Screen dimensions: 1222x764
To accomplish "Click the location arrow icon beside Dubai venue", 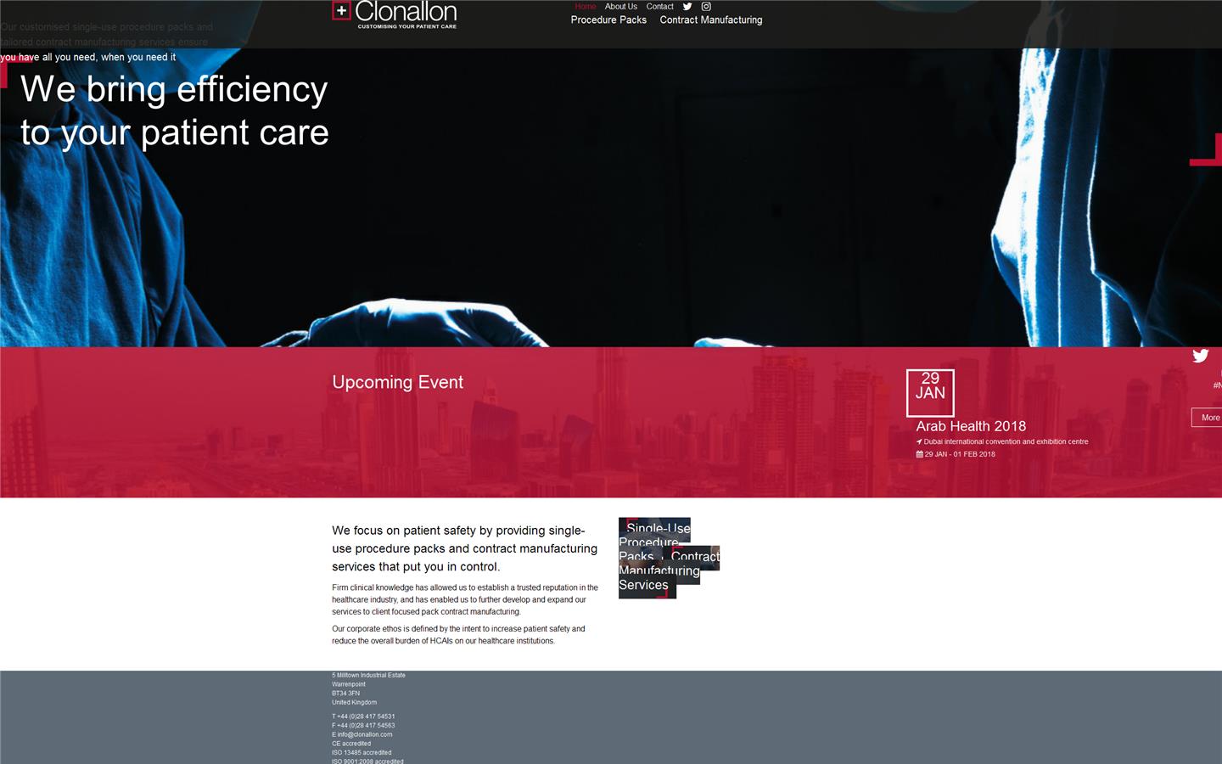I will (919, 441).
